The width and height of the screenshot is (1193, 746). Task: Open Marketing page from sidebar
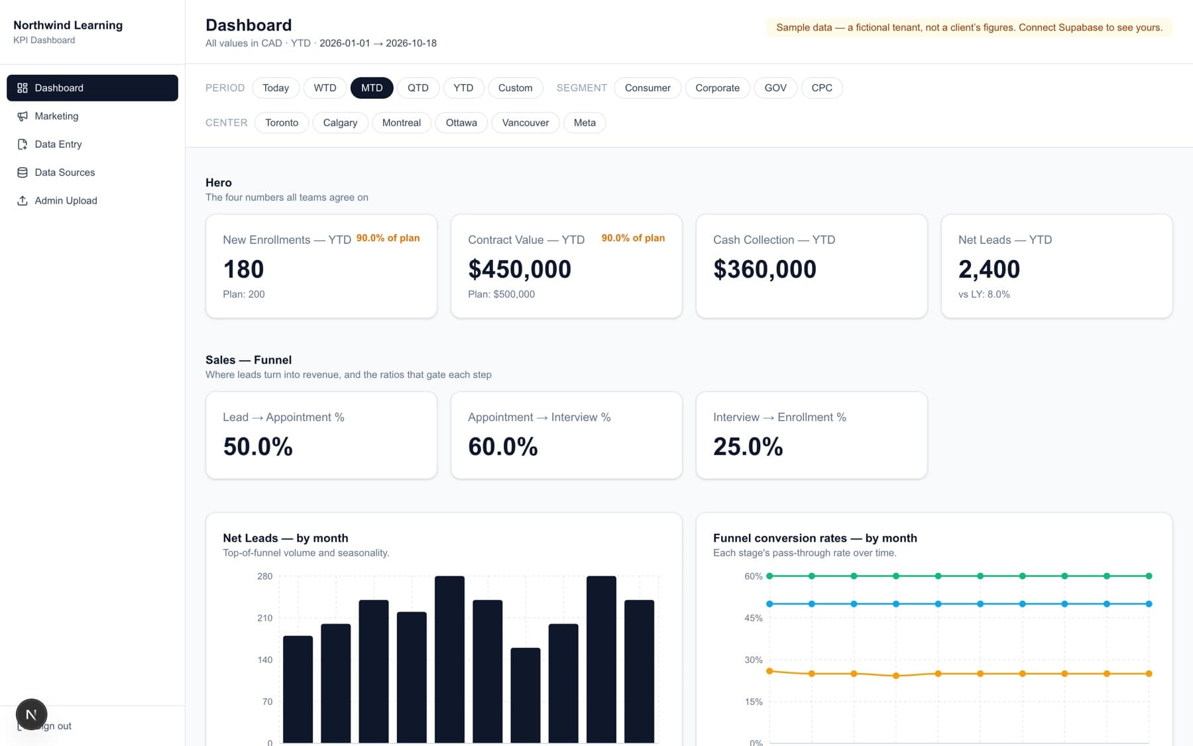92,116
